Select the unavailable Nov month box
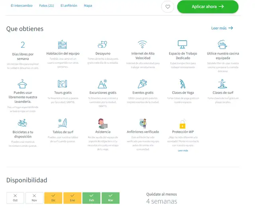 coord(34,198)
